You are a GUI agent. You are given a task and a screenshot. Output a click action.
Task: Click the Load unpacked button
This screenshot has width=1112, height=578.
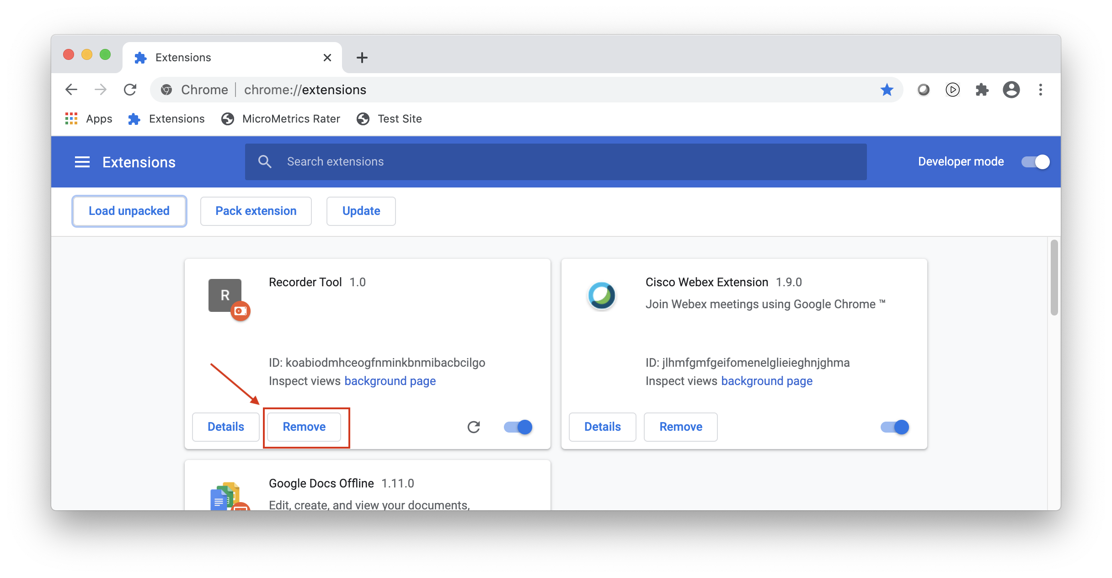pos(129,211)
